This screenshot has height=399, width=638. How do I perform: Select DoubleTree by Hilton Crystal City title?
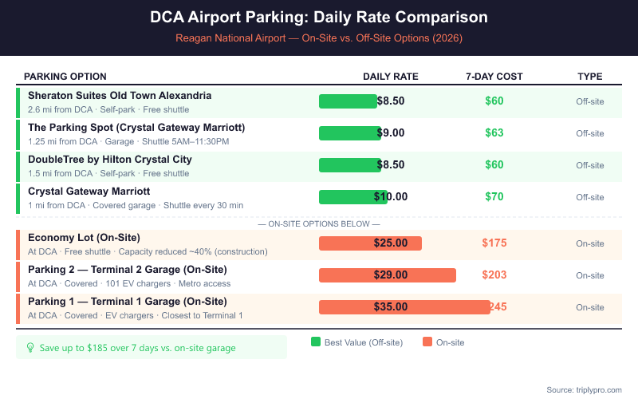coord(110,160)
